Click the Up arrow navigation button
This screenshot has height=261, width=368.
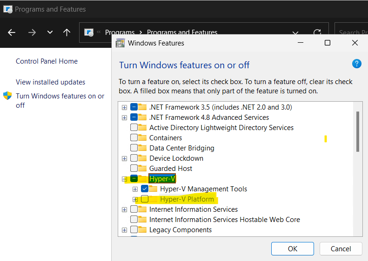pyautogui.click(x=67, y=33)
